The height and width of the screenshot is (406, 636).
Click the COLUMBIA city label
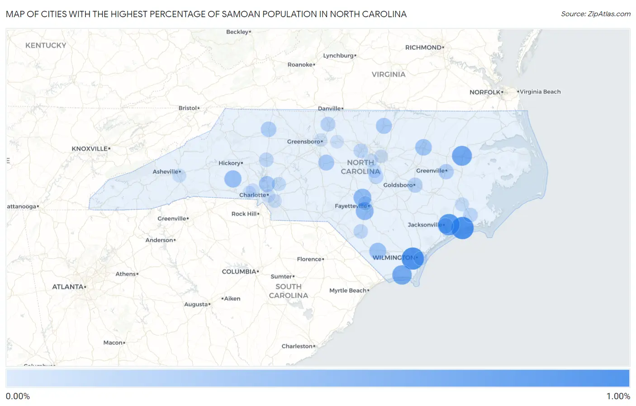point(239,271)
